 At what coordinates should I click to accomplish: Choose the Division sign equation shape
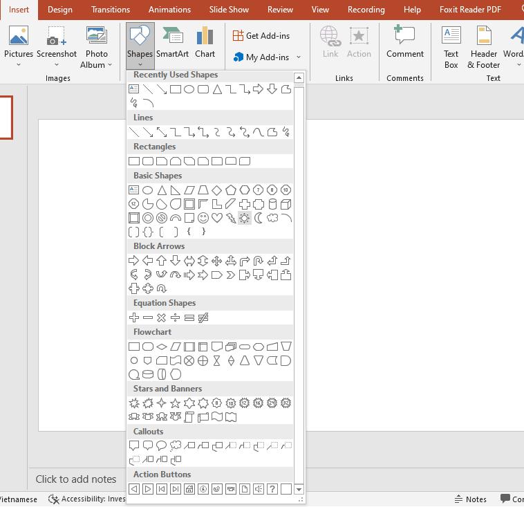pyautogui.click(x=176, y=317)
